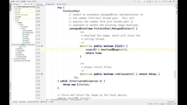This screenshot has height=105, width=187.
Task: Open the Project Structure icon in toolbar
Action: point(170,1)
